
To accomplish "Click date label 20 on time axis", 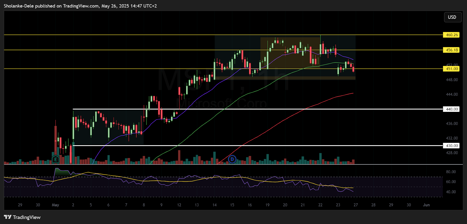I will point(285,205).
